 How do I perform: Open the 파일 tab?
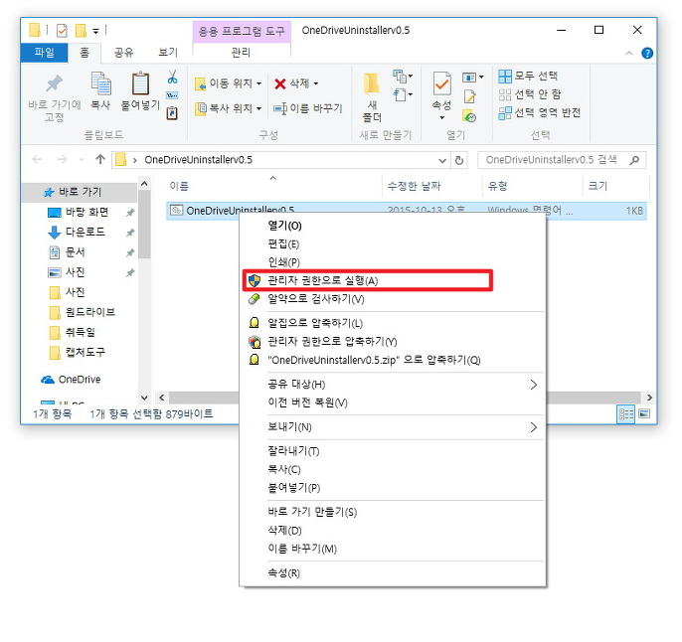point(44,53)
